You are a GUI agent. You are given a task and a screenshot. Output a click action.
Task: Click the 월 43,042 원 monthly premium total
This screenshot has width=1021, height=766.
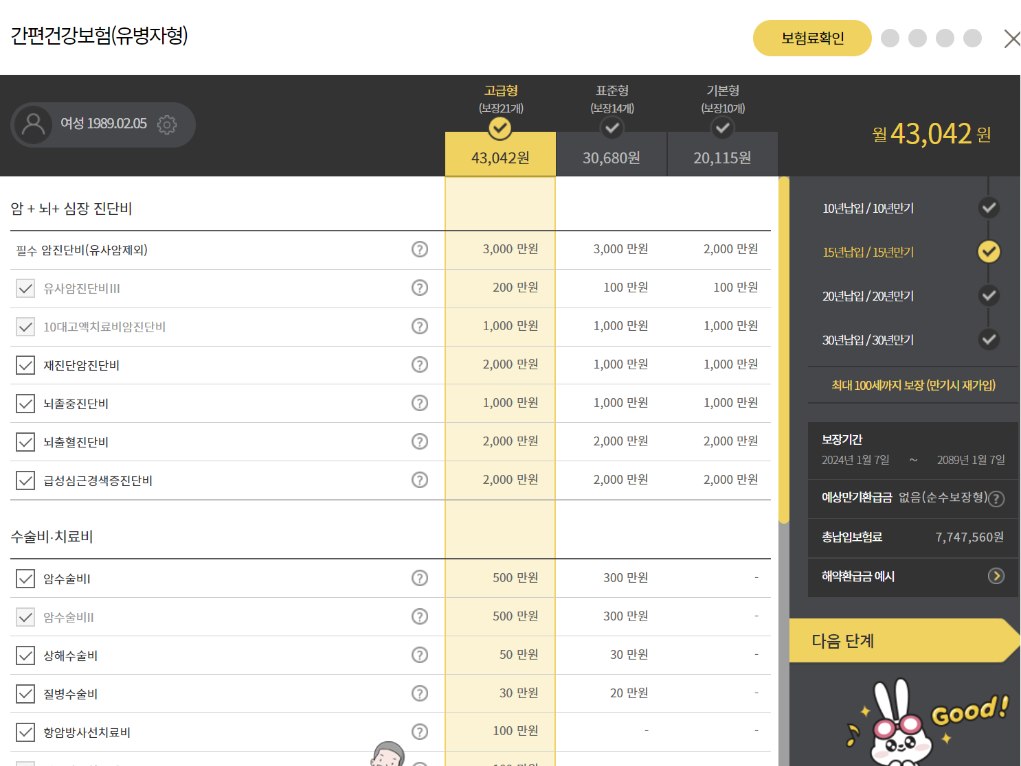click(x=931, y=134)
